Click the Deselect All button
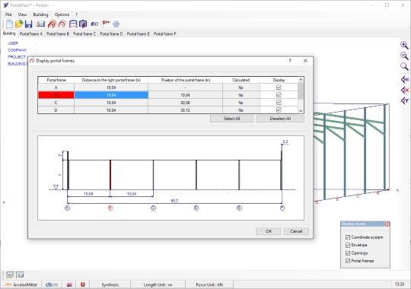 click(x=280, y=119)
